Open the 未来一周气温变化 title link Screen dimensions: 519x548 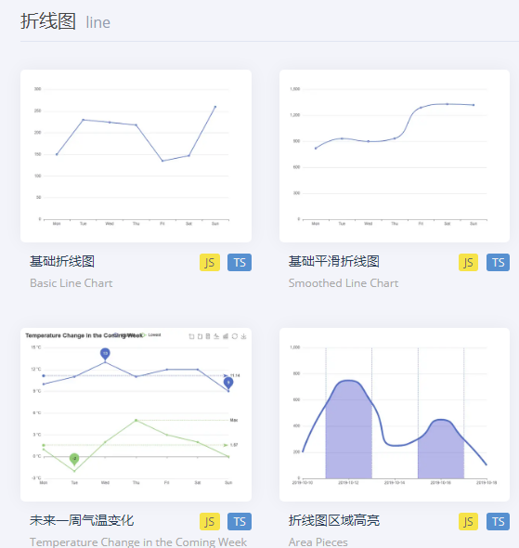click(82, 520)
